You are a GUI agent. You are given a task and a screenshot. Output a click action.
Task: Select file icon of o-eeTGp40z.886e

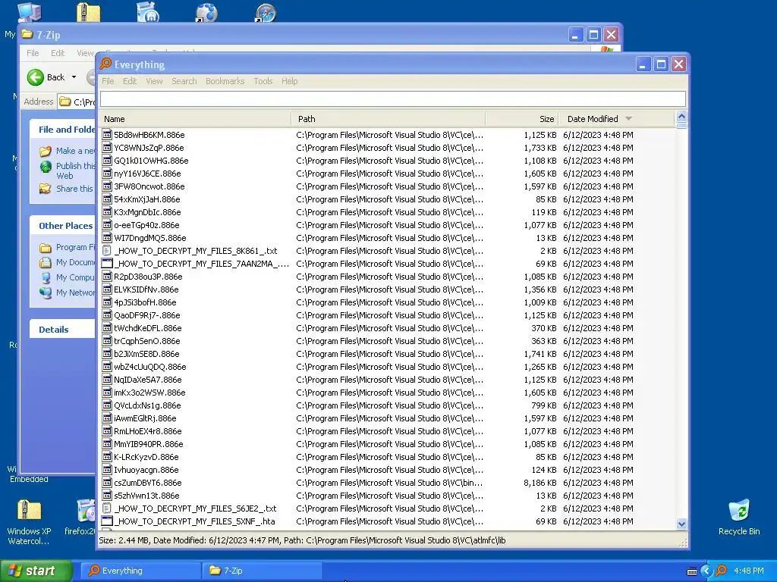click(106, 224)
